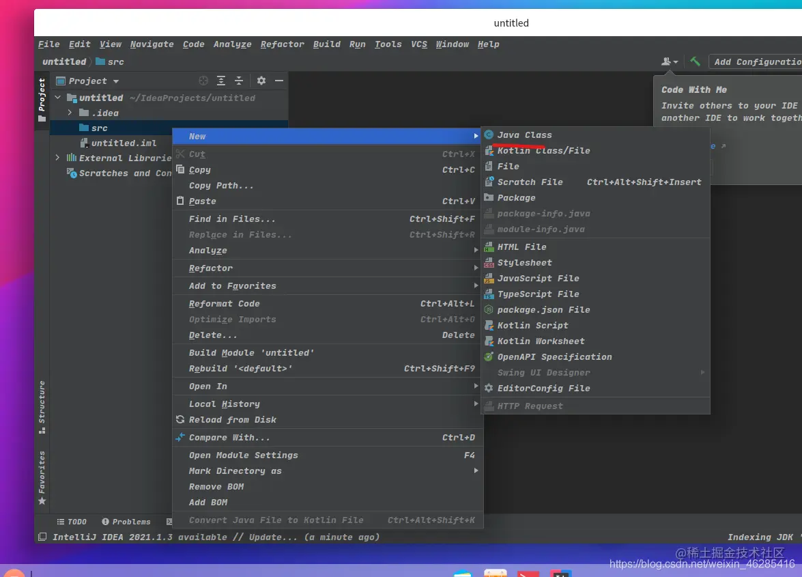Collapse the untitled project root
Viewport: 802px width, 577px height.
pos(58,97)
